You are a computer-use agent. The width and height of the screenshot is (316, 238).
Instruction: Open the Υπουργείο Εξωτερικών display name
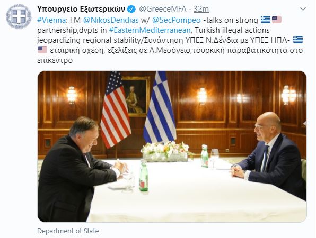81,9
